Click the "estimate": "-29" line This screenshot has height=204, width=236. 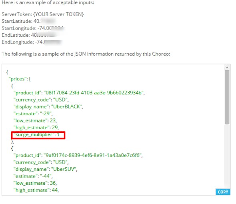[x=33, y=114]
